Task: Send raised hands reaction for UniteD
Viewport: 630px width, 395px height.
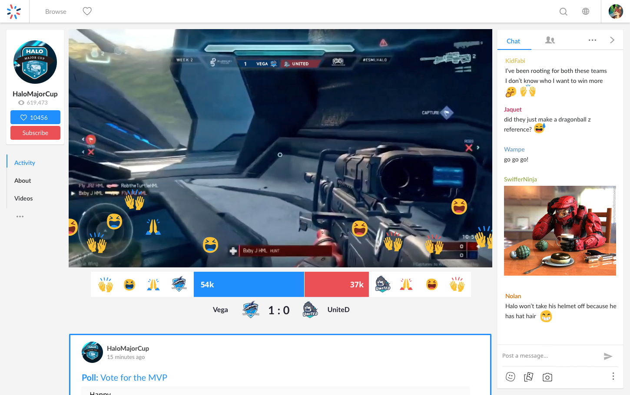Action: [457, 285]
